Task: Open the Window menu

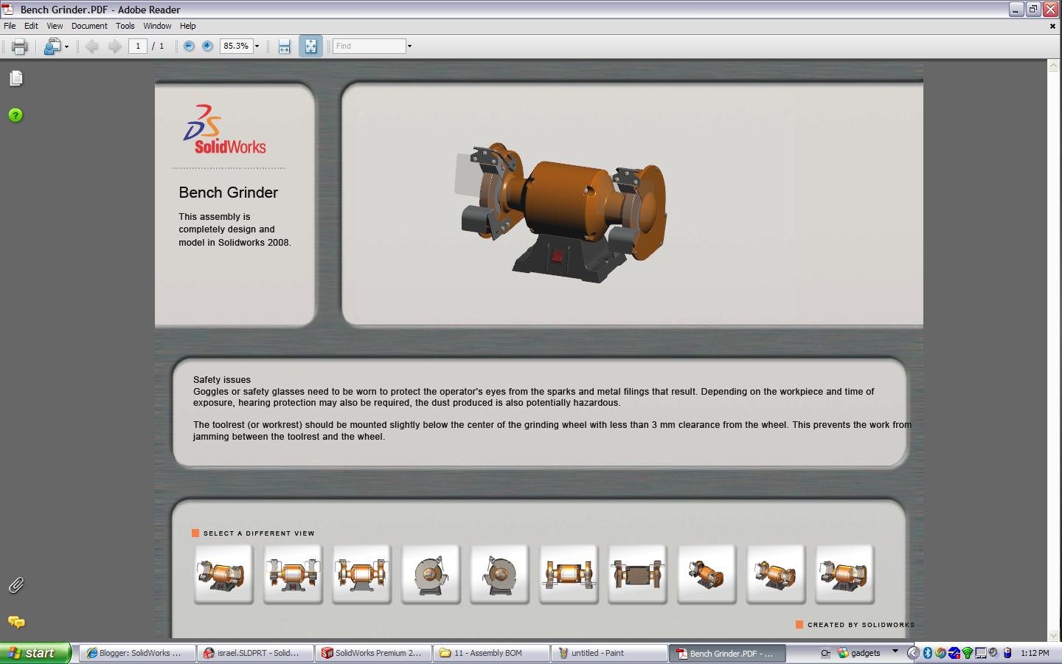Action: tap(157, 26)
